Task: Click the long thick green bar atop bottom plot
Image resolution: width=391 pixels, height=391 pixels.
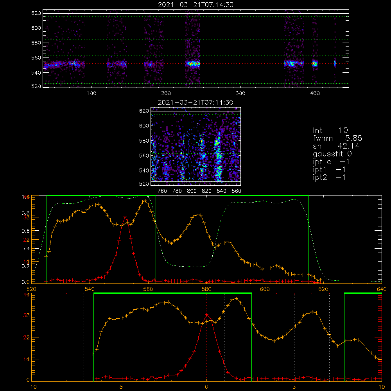Action: tap(172, 293)
